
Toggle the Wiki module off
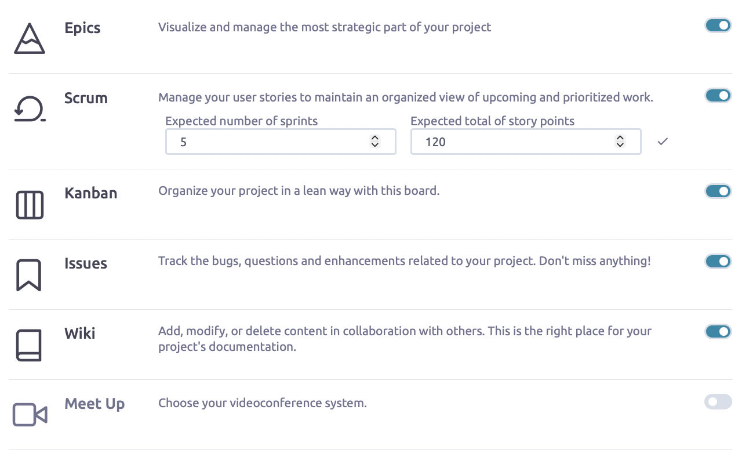click(x=718, y=332)
